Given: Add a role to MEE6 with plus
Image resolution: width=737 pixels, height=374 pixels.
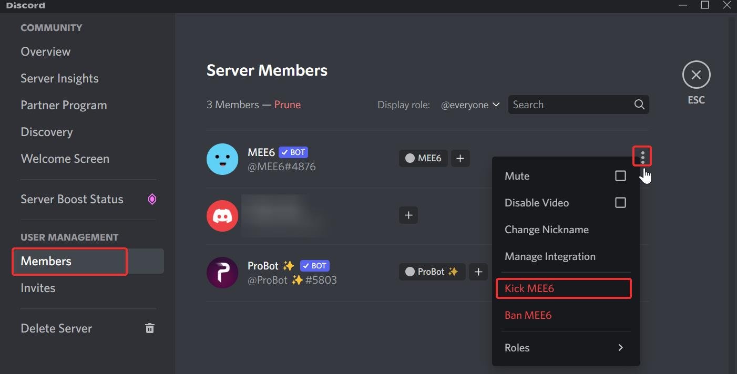Looking at the screenshot, I should tap(460, 158).
